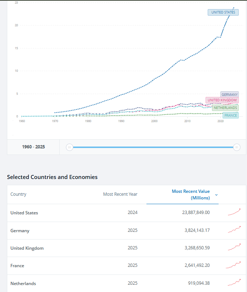Screen dimensions: 247x292
Task: Click the UNITED KINGDOM chart label
Action: (222, 100)
